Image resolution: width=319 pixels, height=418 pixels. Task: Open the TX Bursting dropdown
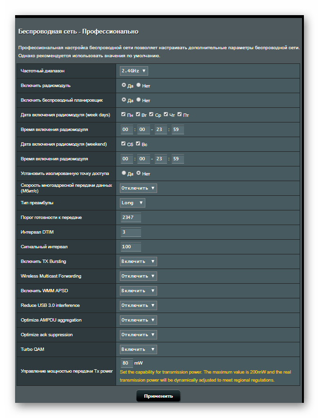click(x=138, y=261)
